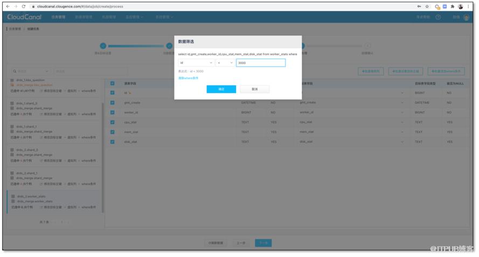The image size is (479, 257).
Task: Click the first plus batch button above table
Action: [x=371, y=72]
